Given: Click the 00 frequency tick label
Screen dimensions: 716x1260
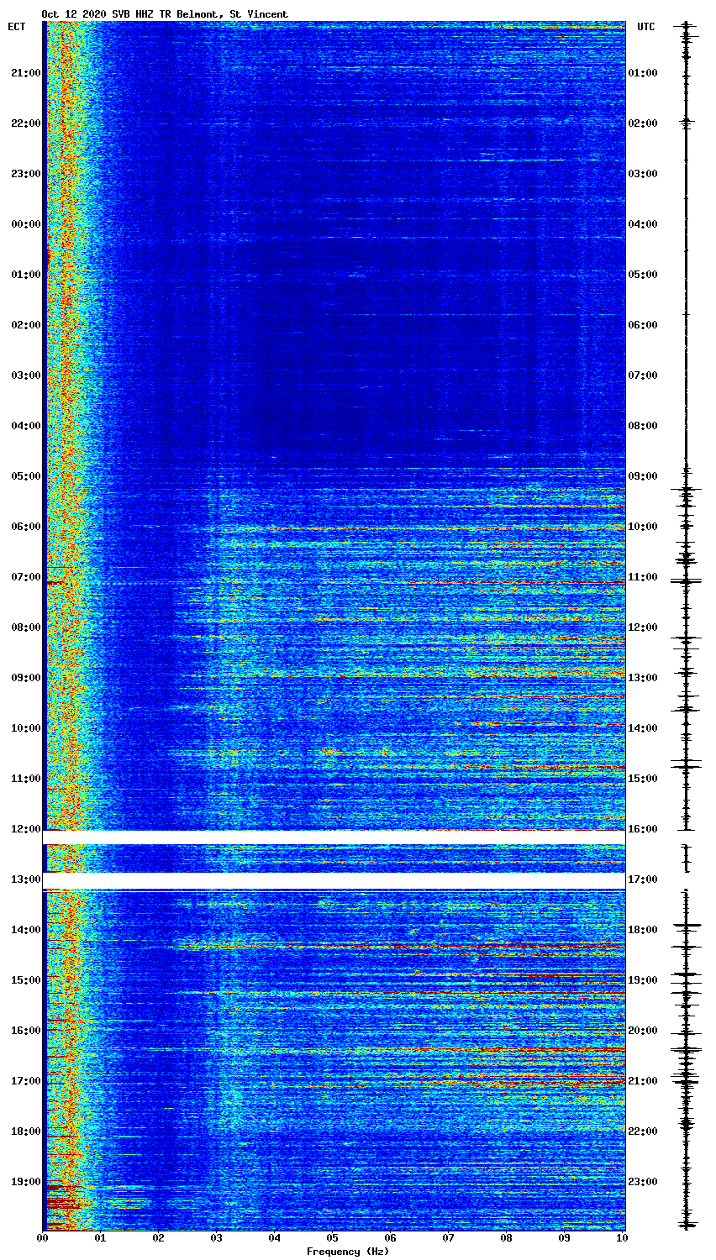Looking at the screenshot, I should point(42,1238).
